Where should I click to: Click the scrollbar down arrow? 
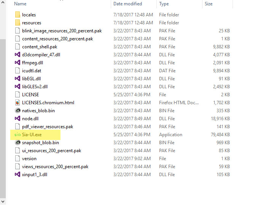pos(3,202)
